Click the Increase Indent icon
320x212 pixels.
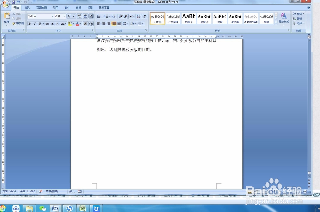126,16
